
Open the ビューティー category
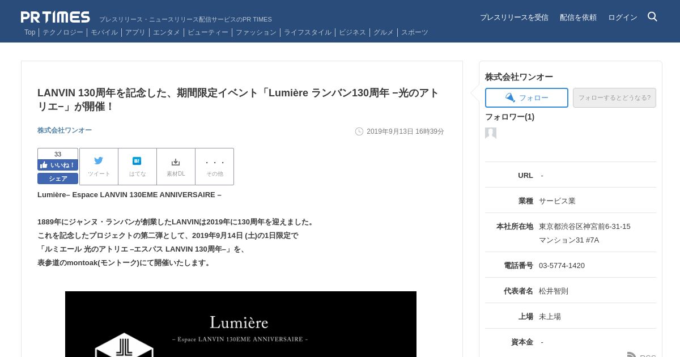coord(208,32)
